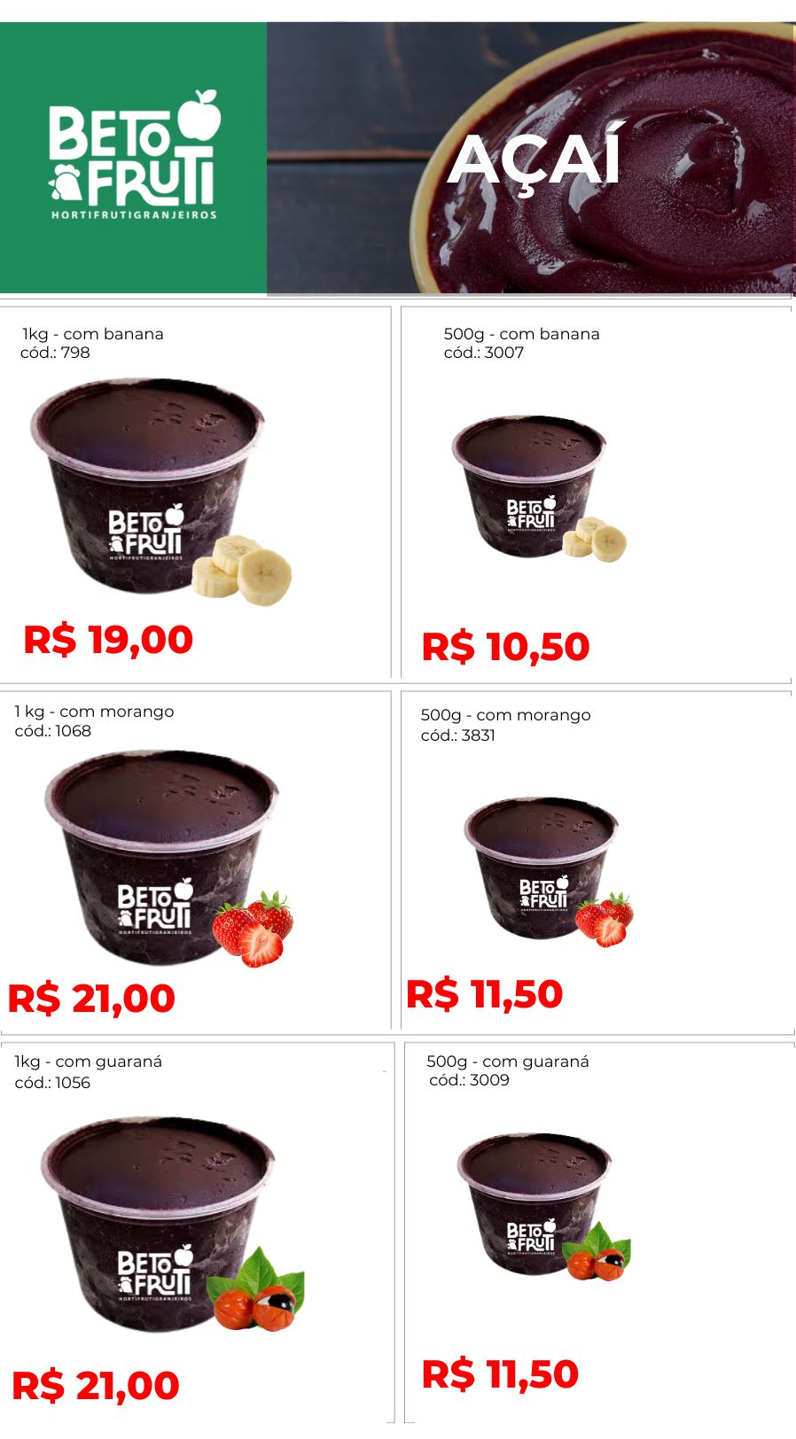This screenshot has height=1439, width=796.
Task: Click the R$ 21,00 price under morango
Action: click(91, 998)
